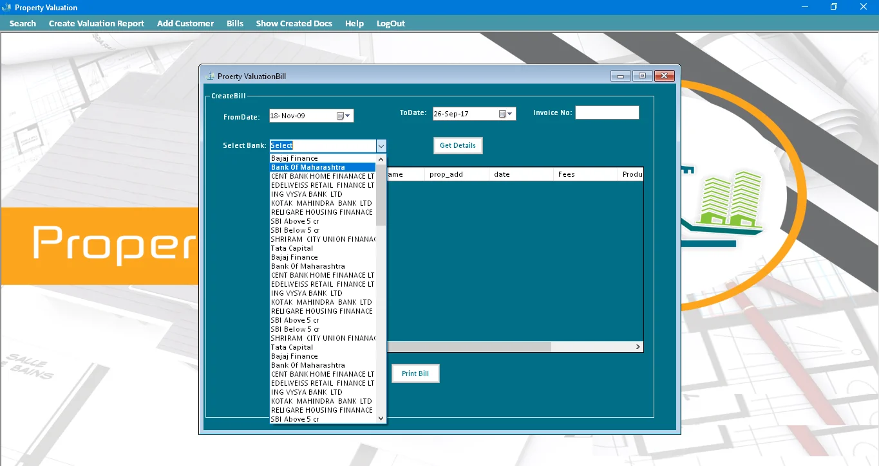Choose the first CENT BANK HOME FINANACE entry
879x466 pixels.
coord(323,176)
